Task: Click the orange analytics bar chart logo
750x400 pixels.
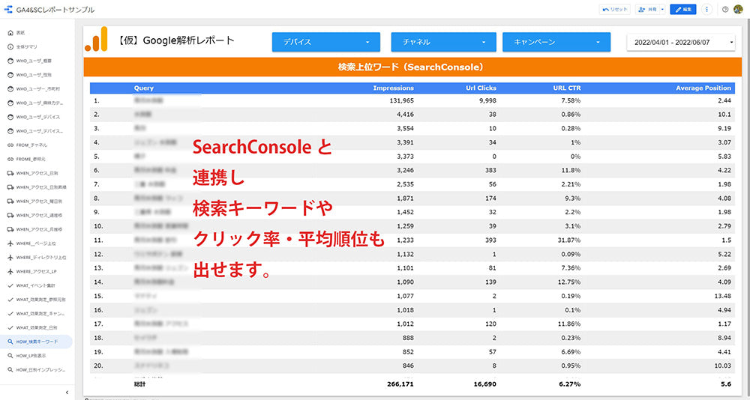Action: 97,39
